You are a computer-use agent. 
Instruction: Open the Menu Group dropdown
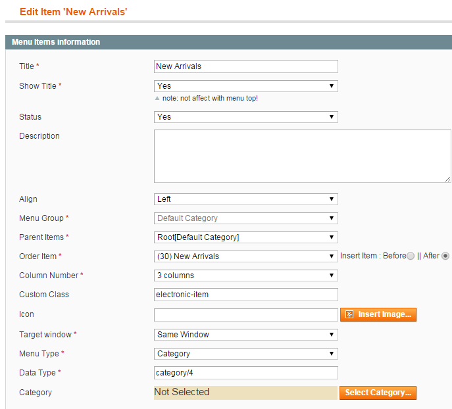[246, 218]
